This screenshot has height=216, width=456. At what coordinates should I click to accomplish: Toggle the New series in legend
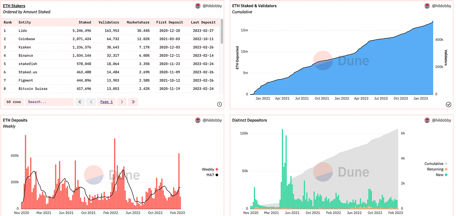[x=441, y=175]
